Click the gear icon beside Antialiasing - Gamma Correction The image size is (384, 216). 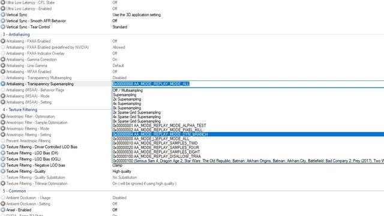click(3, 59)
